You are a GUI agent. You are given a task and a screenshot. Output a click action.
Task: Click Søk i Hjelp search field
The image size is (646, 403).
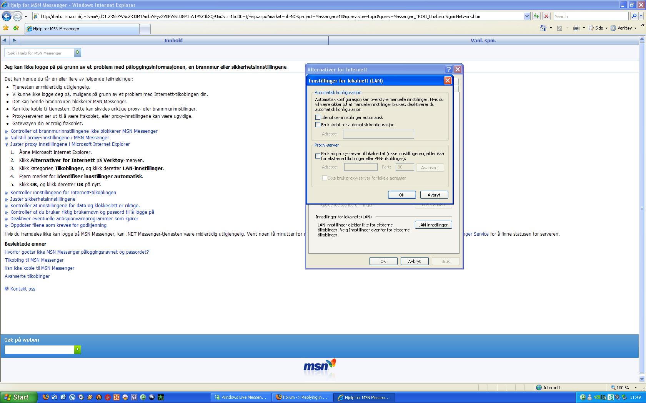pyautogui.click(x=40, y=53)
